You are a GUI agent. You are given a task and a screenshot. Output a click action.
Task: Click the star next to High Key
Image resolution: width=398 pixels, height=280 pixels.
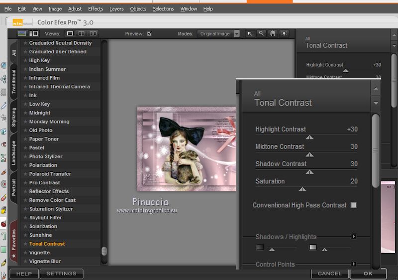click(25, 60)
